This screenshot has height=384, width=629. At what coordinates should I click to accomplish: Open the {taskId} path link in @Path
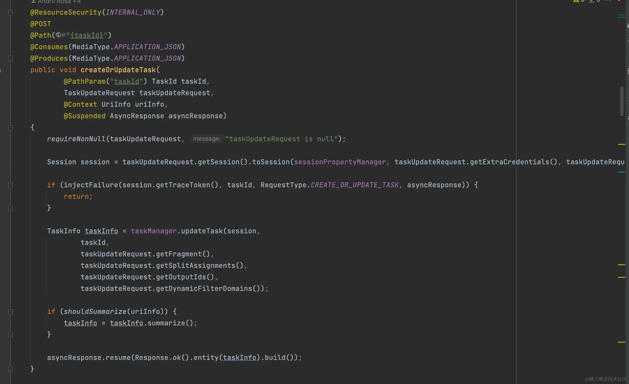point(87,35)
